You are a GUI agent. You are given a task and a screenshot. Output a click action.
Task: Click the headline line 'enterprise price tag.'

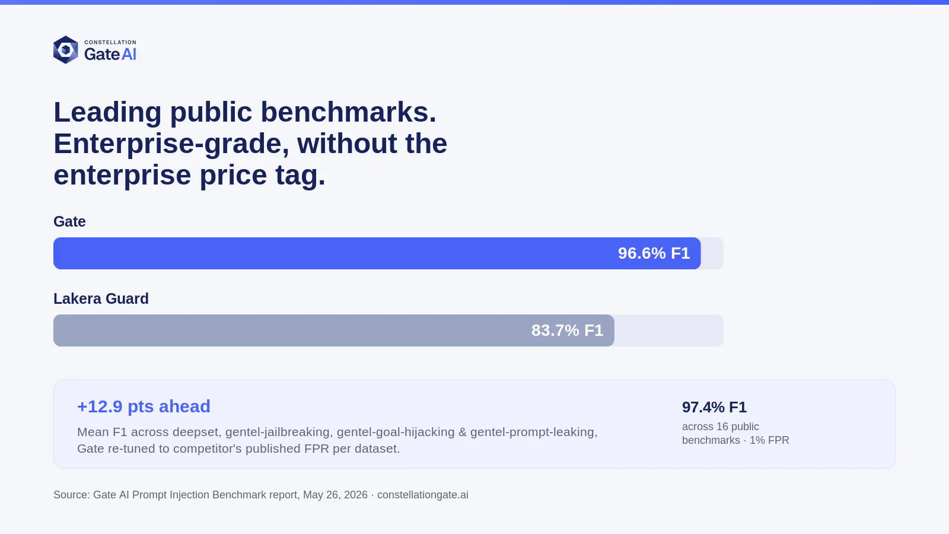[x=190, y=175]
